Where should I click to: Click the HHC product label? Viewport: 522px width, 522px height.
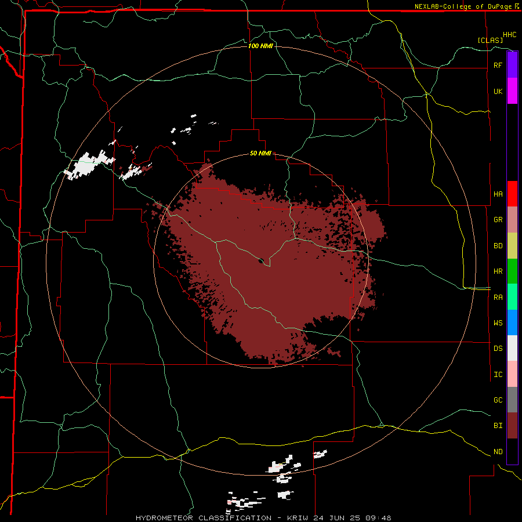[509, 35]
